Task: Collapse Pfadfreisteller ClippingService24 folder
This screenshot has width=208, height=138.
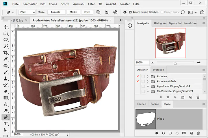Action: tap(148, 91)
